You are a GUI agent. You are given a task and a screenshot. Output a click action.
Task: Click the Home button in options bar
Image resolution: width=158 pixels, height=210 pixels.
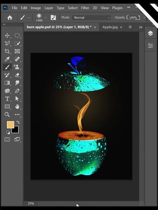(x=10, y=18)
